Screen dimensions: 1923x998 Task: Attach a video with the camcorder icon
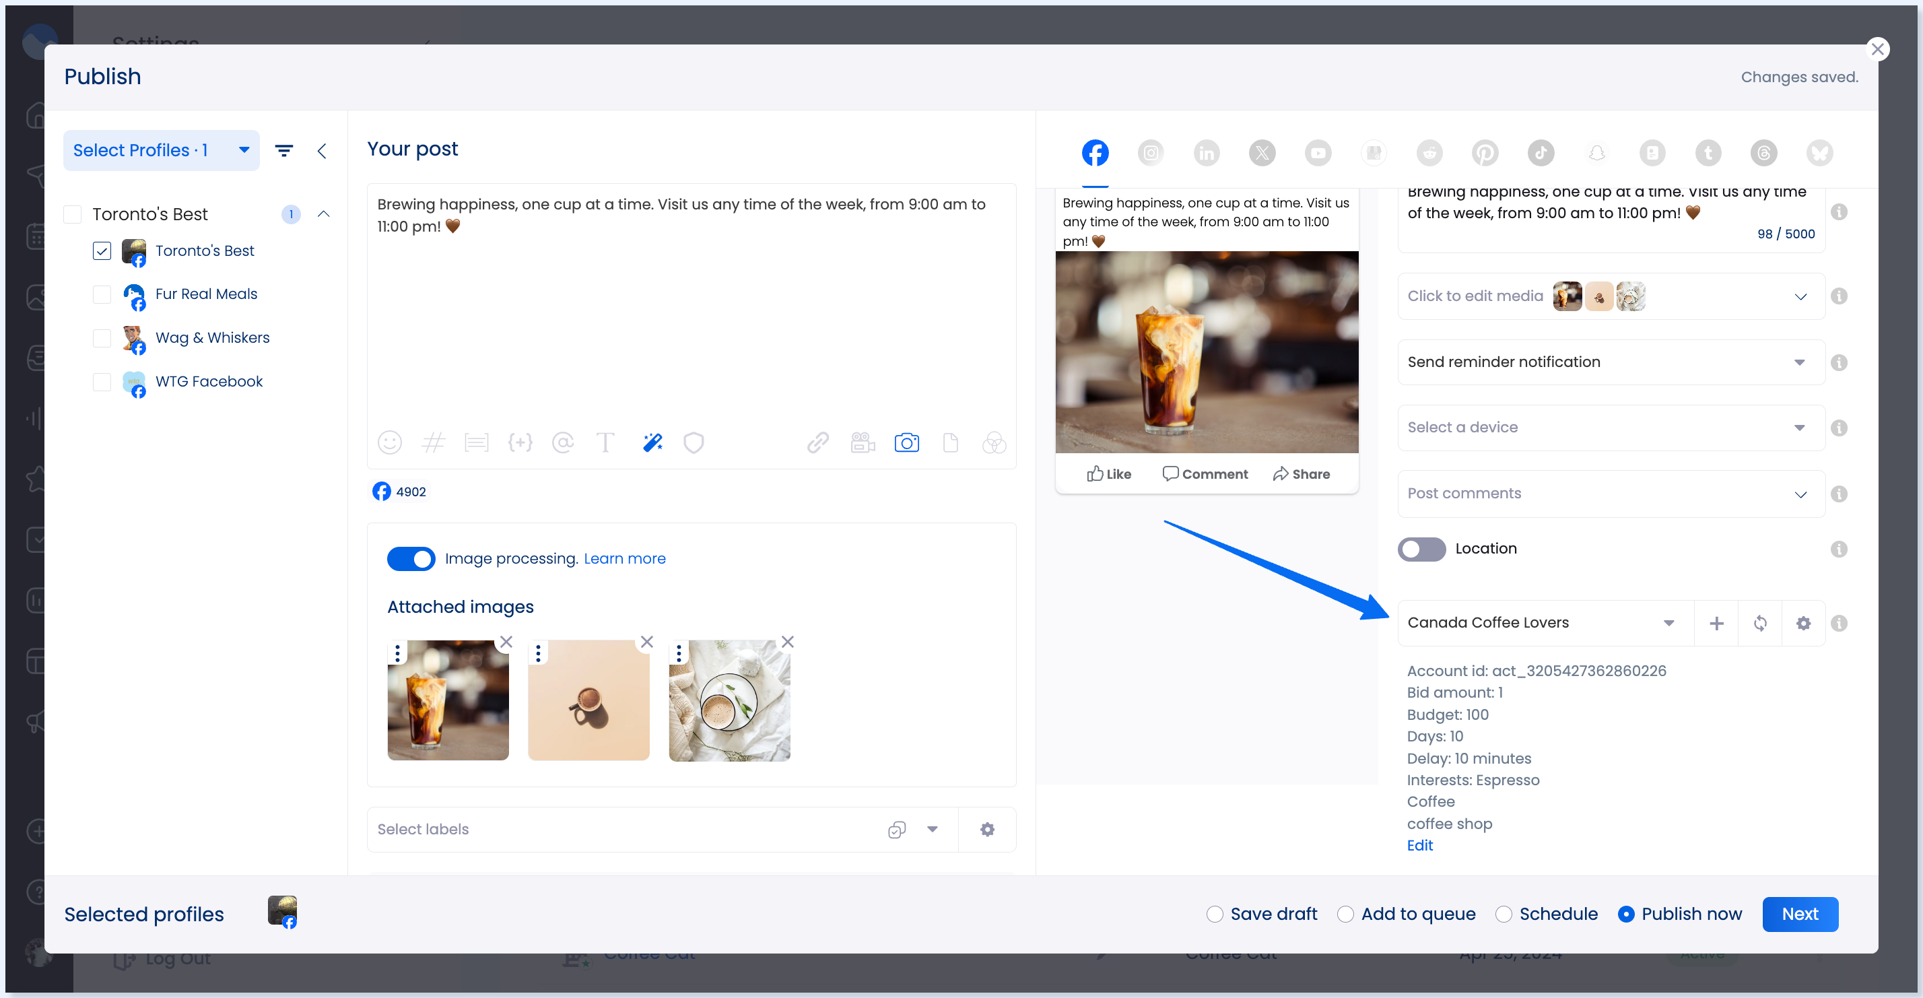click(863, 442)
